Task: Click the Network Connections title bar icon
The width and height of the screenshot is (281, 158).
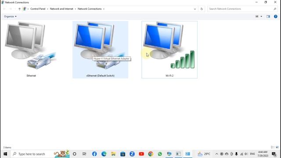Action: (3, 2)
